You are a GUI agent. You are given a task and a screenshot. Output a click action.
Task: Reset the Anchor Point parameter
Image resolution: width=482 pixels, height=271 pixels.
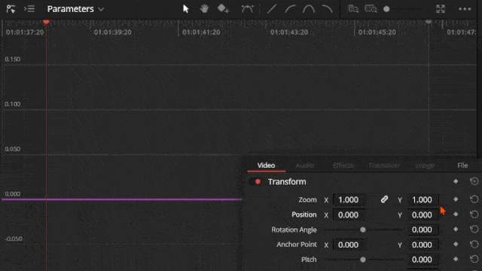tap(474, 244)
